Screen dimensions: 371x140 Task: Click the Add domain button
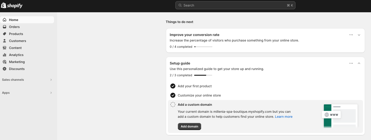(189, 126)
